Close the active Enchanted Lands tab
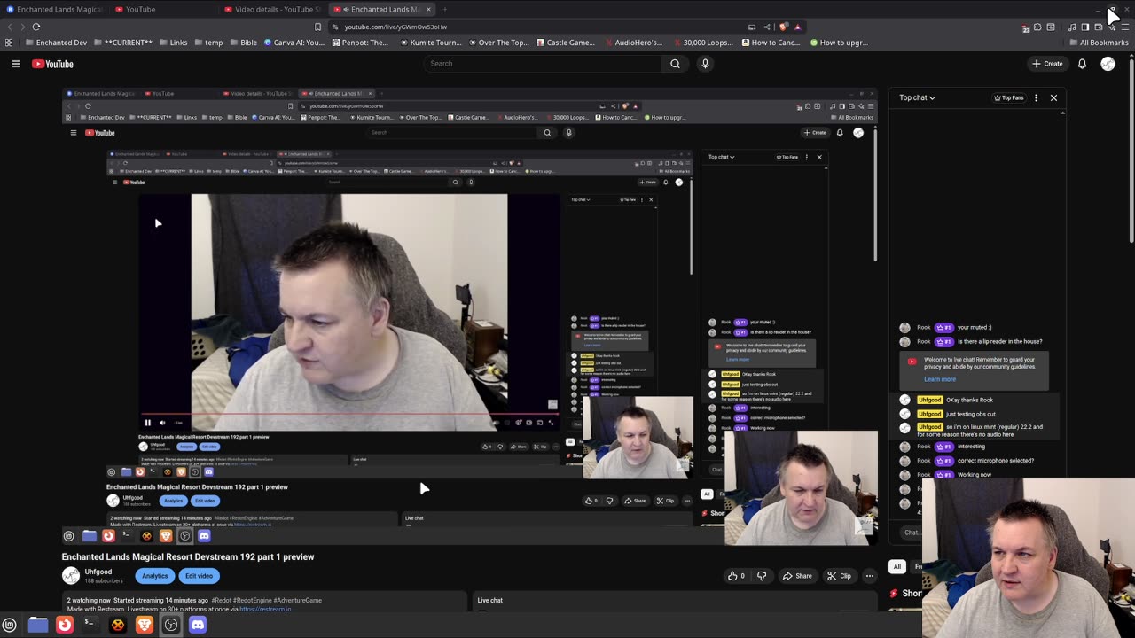This screenshot has height=638, width=1135. point(428,10)
